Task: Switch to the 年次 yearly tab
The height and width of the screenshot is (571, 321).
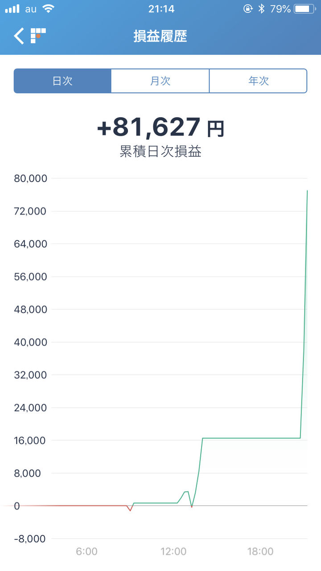Action: click(258, 81)
